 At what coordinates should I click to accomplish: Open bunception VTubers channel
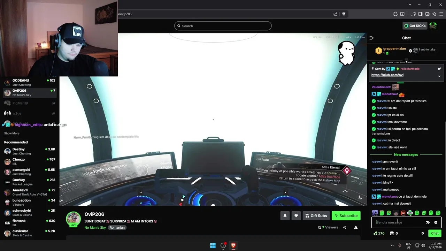click(x=30, y=202)
